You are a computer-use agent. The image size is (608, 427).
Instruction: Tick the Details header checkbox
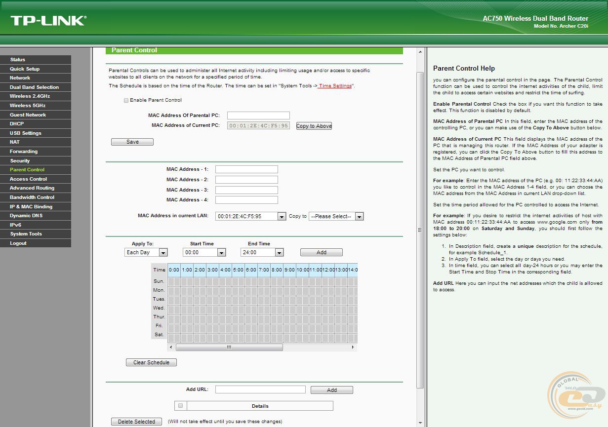pyautogui.click(x=180, y=406)
